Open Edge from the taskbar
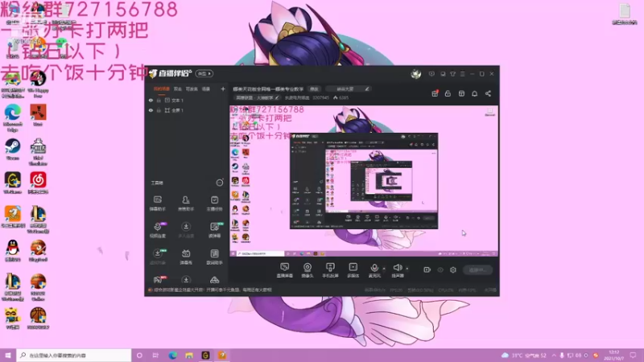 tap(172, 355)
